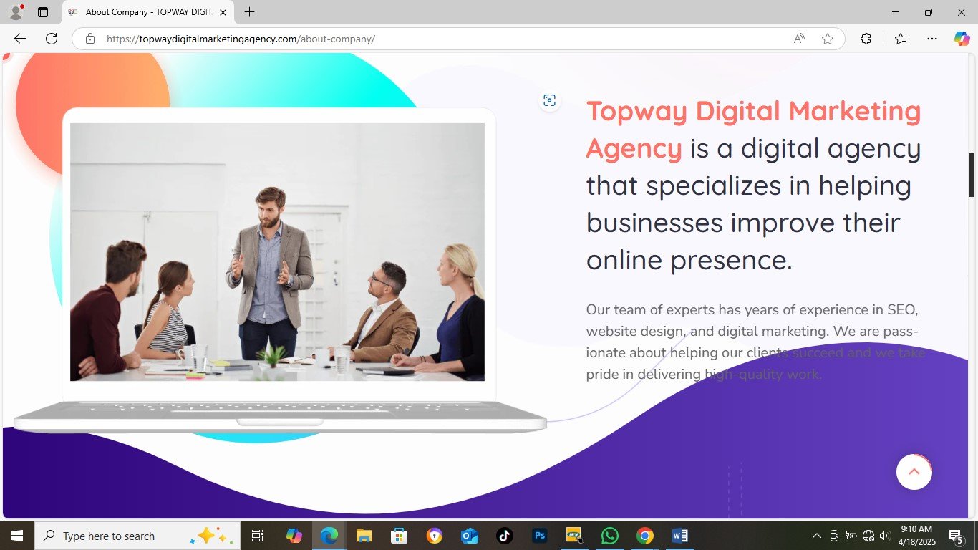Open the browser Extensions menu
The width and height of the screenshot is (978, 550).
click(x=866, y=39)
